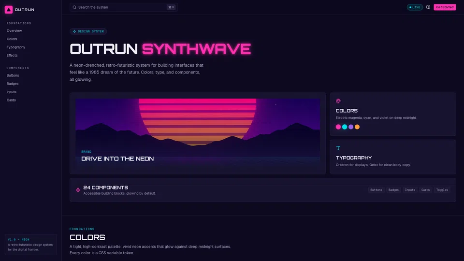Click the components diamond grid icon
The image size is (464, 261).
pyautogui.click(x=78, y=190)
